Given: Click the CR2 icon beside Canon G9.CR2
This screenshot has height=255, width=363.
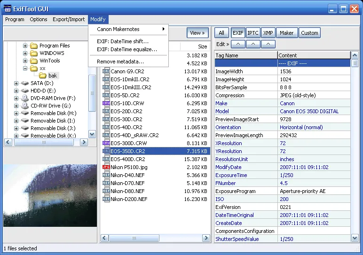Looking at the screenshot, I should 106,71.
